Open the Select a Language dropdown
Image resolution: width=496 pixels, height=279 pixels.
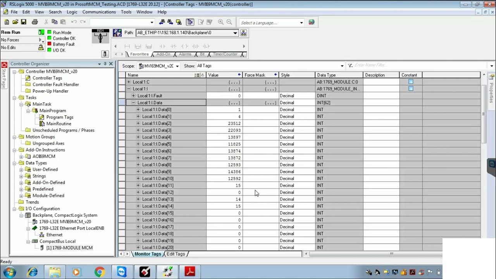(x=301, y=22)
